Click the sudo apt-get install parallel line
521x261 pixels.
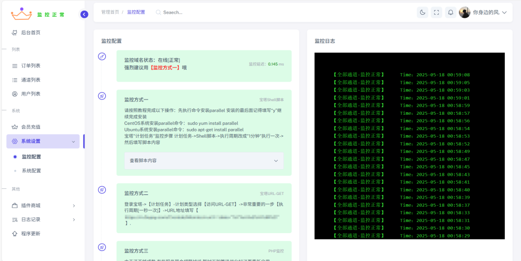[x=184, y=129]
